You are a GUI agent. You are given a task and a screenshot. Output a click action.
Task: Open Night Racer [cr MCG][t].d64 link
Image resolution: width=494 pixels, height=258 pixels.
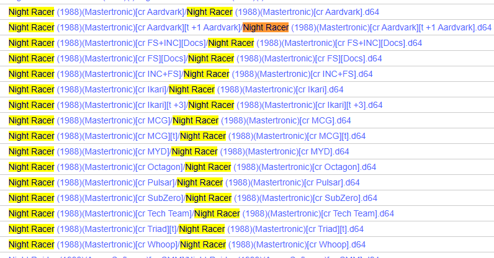[187, 136]
